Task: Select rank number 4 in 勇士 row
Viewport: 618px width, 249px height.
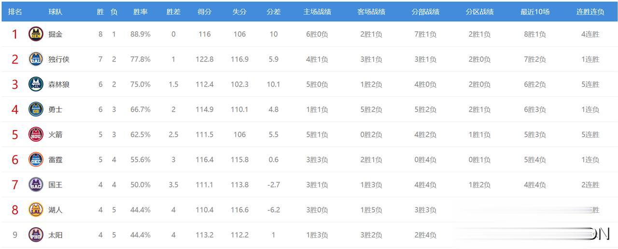Action: click(x=15, y=109)
